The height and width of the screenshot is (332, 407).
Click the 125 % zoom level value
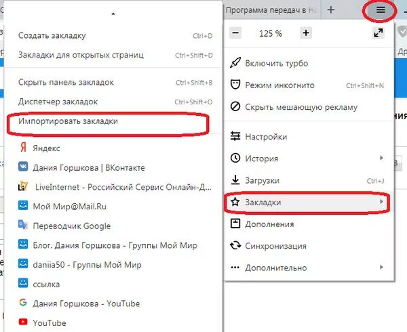(x=271, y=33)
